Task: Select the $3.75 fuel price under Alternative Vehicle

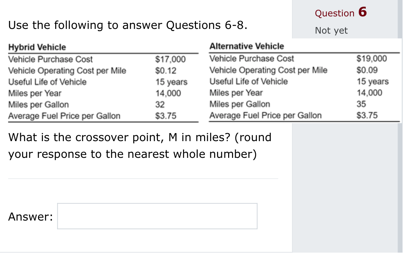Action: click(367, 115)
